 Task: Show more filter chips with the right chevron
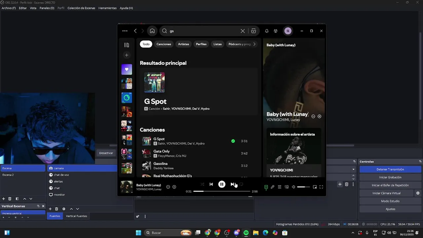pyautogui.click(x=254, y=44)
